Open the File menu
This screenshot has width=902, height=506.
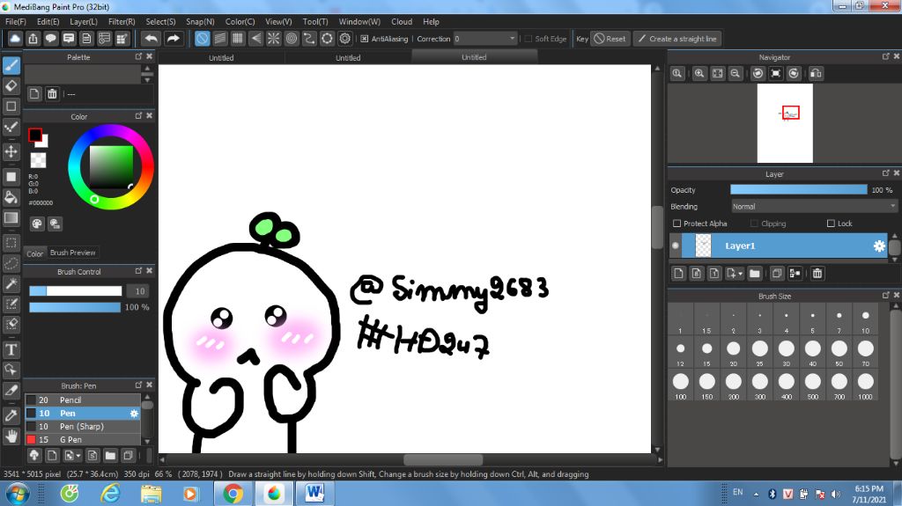coord(16,21)
